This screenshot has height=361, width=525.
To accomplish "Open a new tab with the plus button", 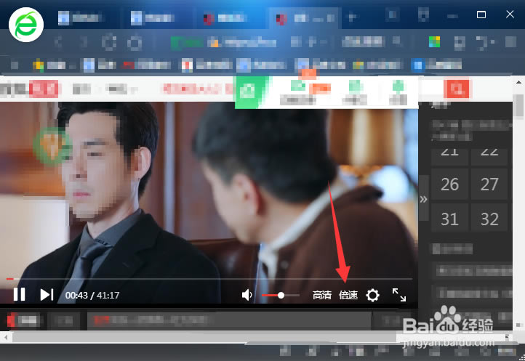I will point(352,17).
